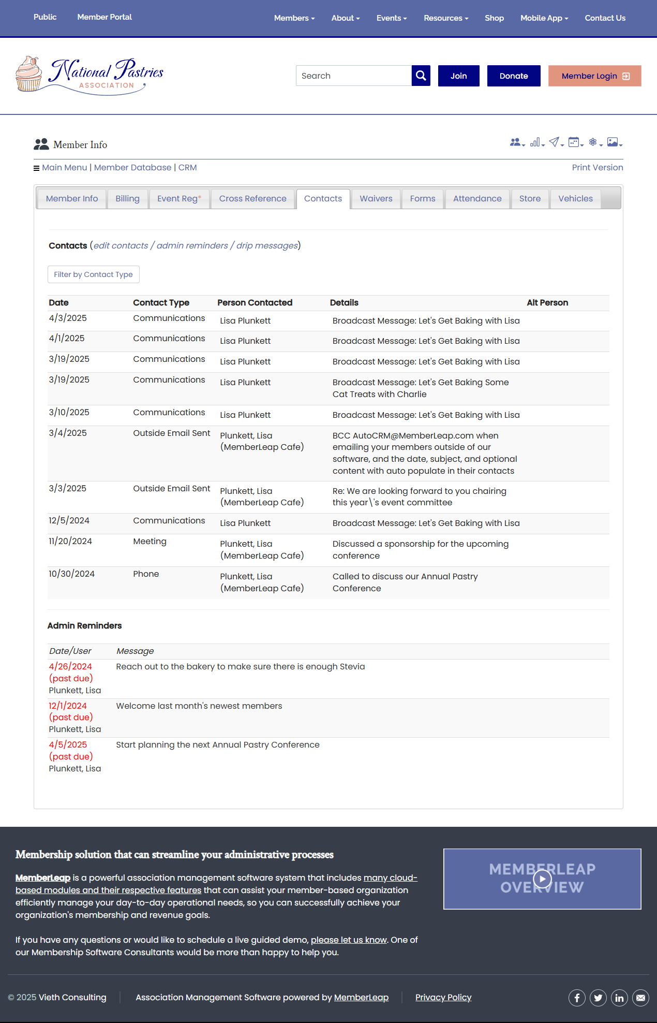
Task: Open the Twitter icon in footer
Action: click(x=598, y=998)
